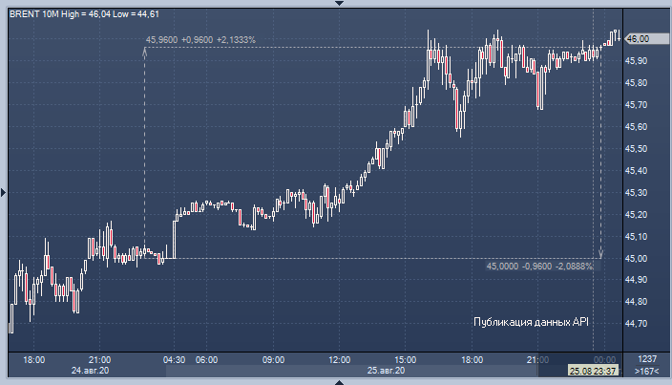Image resolution: width=672 pixels, height=385 pixels.
Task: Click the 25.08 23:37 timestamp label
Action: [594, 371]
